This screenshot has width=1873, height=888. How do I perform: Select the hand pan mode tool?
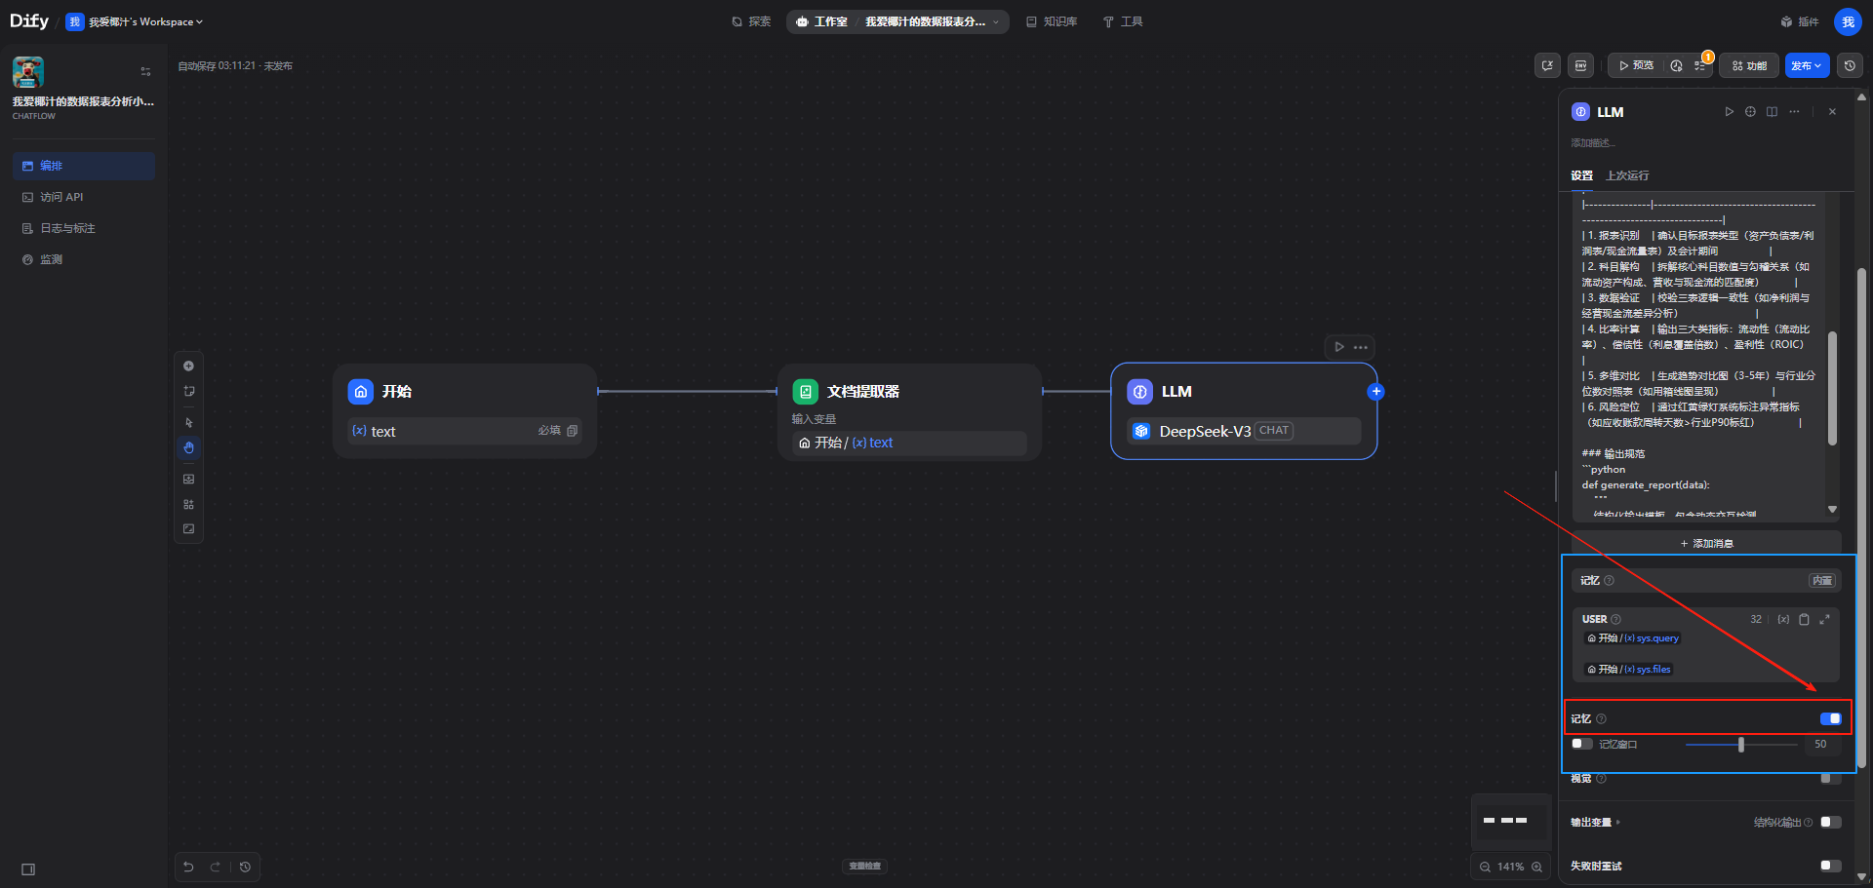(x=188, y=447)
